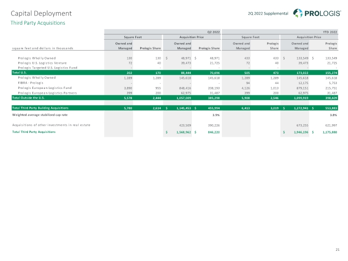348x261 pixels.
Task: Click the YTD Total U.S. value 155,274
Action: point(331,73)
